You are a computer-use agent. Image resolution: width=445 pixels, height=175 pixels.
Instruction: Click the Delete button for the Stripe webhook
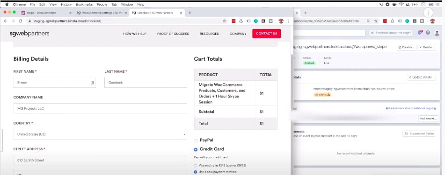[427, 47]
